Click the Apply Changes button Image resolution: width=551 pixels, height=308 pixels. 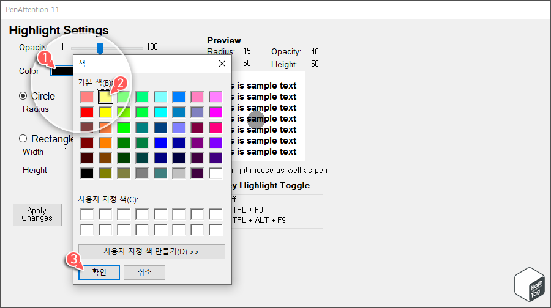click(37, 215)
